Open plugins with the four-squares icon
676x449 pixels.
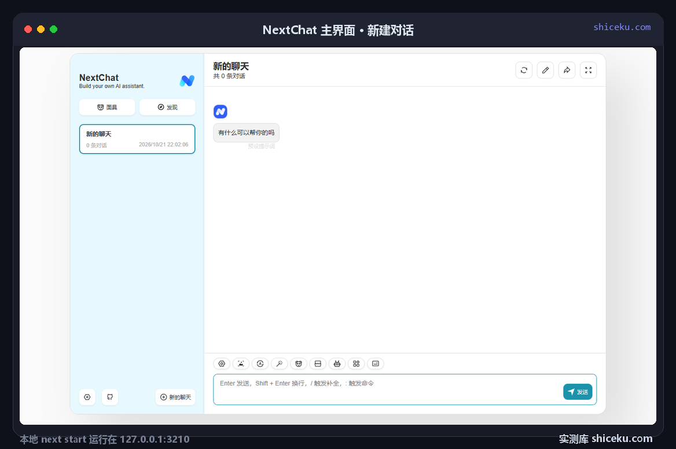pyautogui.click(x=356, y=363)
